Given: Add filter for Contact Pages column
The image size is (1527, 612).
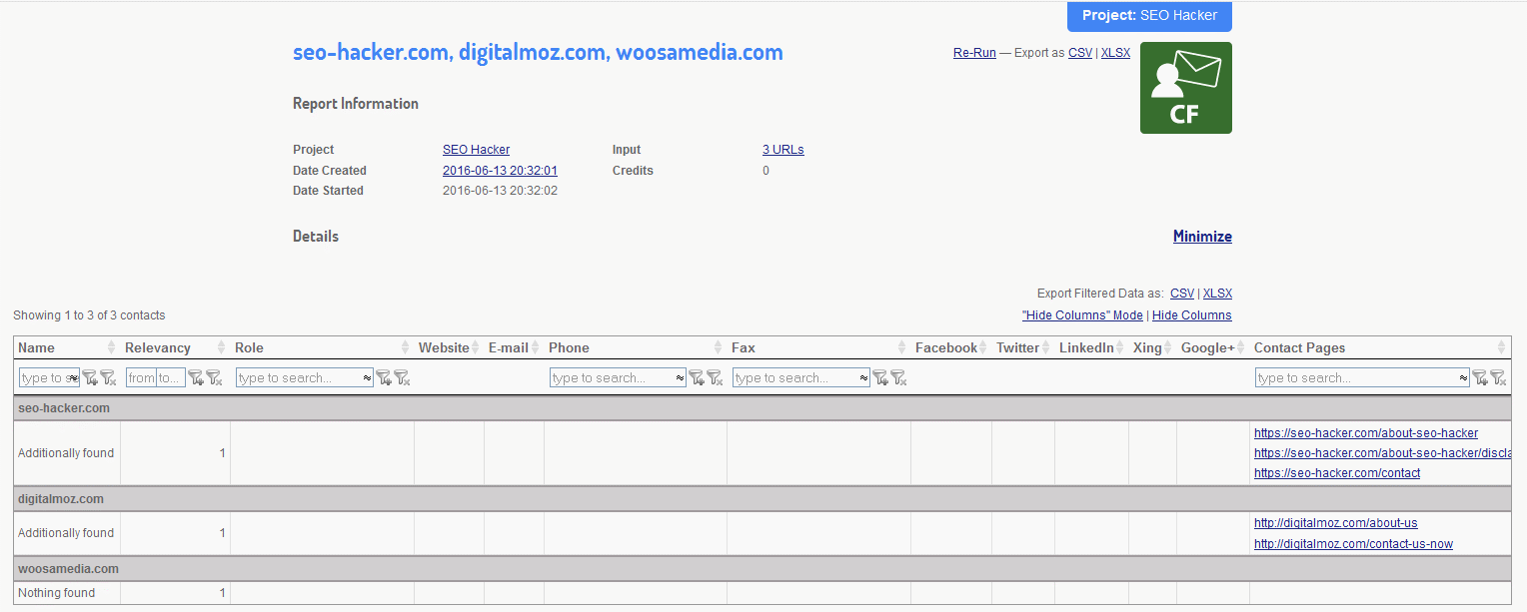Looking at the screenshot, I should 1479,377.
